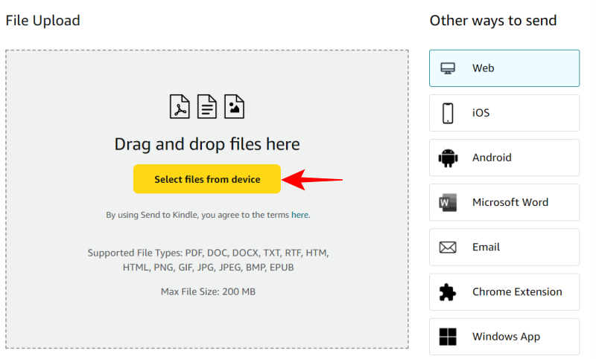
Task: Click the phone icon beside iOS
Action: [448, 113]
